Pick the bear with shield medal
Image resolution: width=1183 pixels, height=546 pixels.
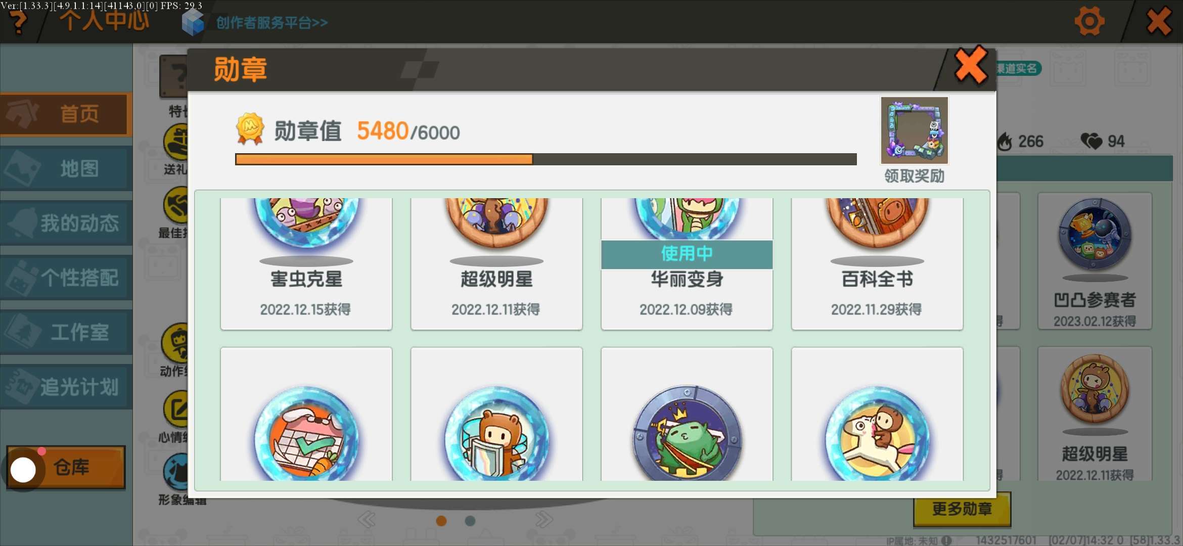pyautogui.click(x=496, y=414)
